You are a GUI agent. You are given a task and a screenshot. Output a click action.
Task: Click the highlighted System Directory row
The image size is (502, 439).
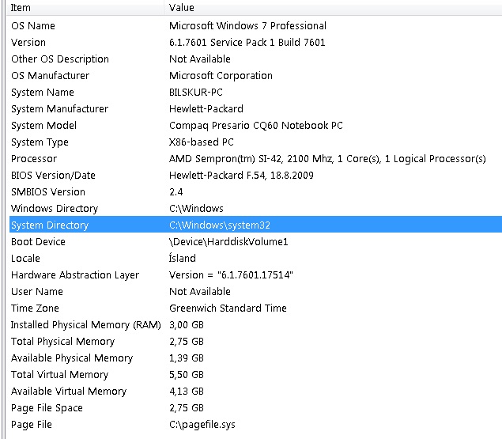pyautogui.click(x=50, y=225)
